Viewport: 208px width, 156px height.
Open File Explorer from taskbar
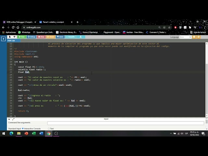point(19,134)
